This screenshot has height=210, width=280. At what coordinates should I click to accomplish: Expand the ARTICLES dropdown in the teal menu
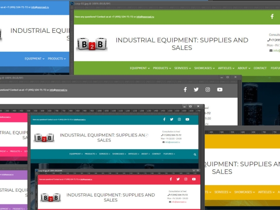click(x=133, y=154)
